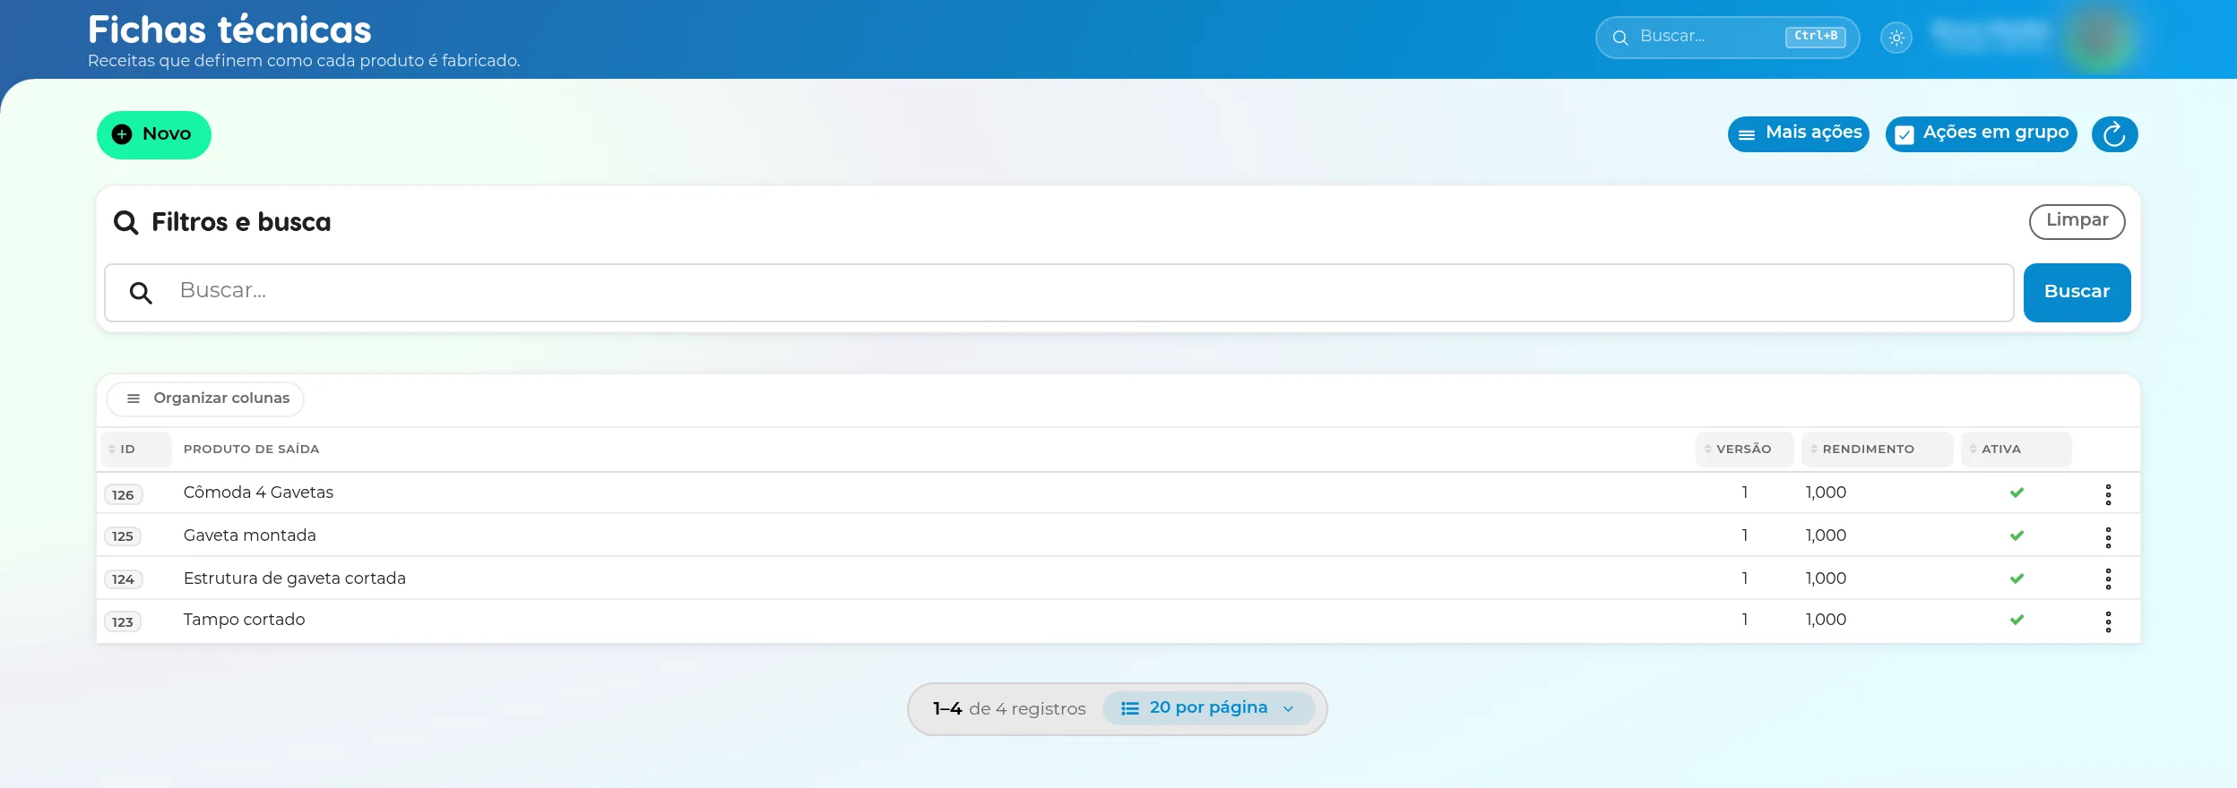
Task: Open row options for Gaveta montada
Action: point(2108,537)
